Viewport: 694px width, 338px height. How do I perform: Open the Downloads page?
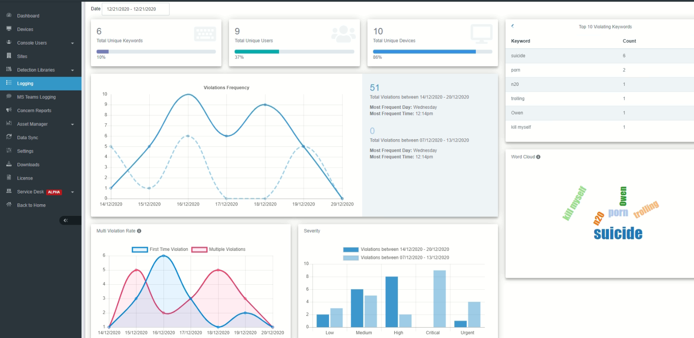pyautogui.click(x=40, y=165)
